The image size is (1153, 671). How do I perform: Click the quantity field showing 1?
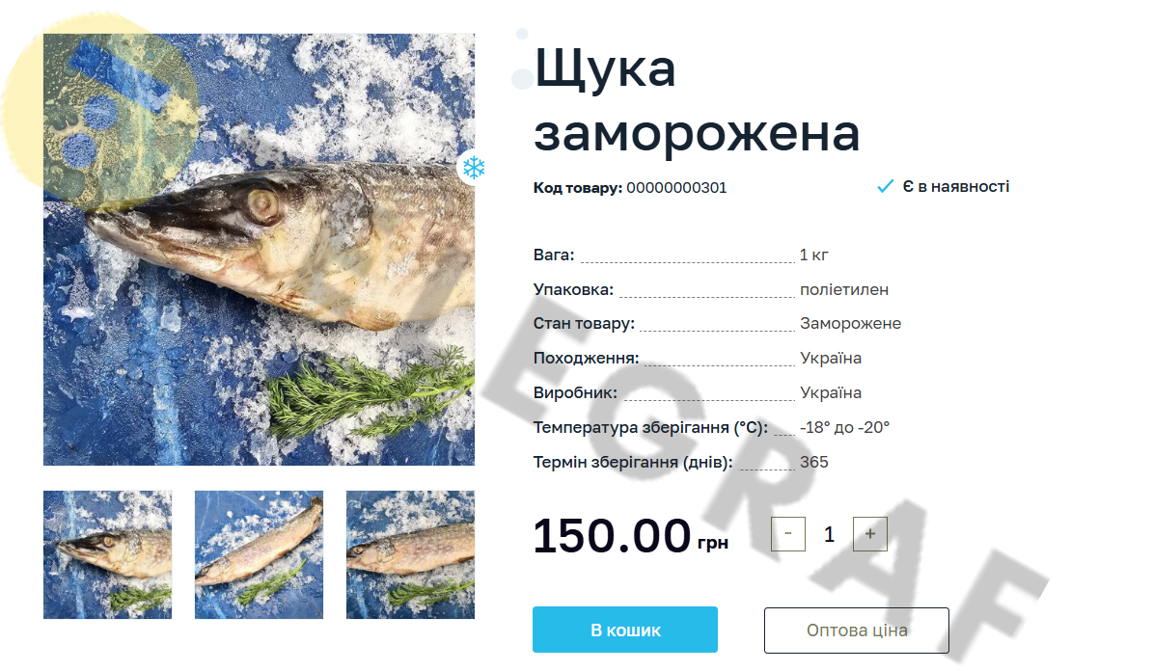click(829, 534)
